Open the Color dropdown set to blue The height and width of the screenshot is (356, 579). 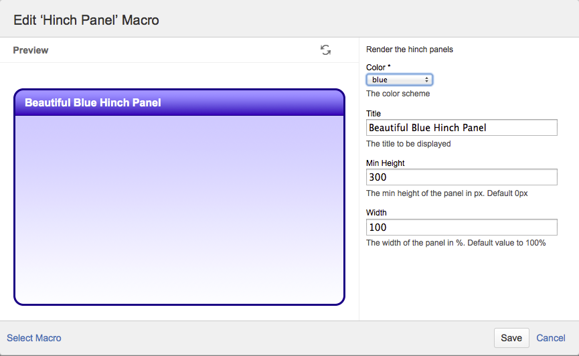(x=400, y=80)
